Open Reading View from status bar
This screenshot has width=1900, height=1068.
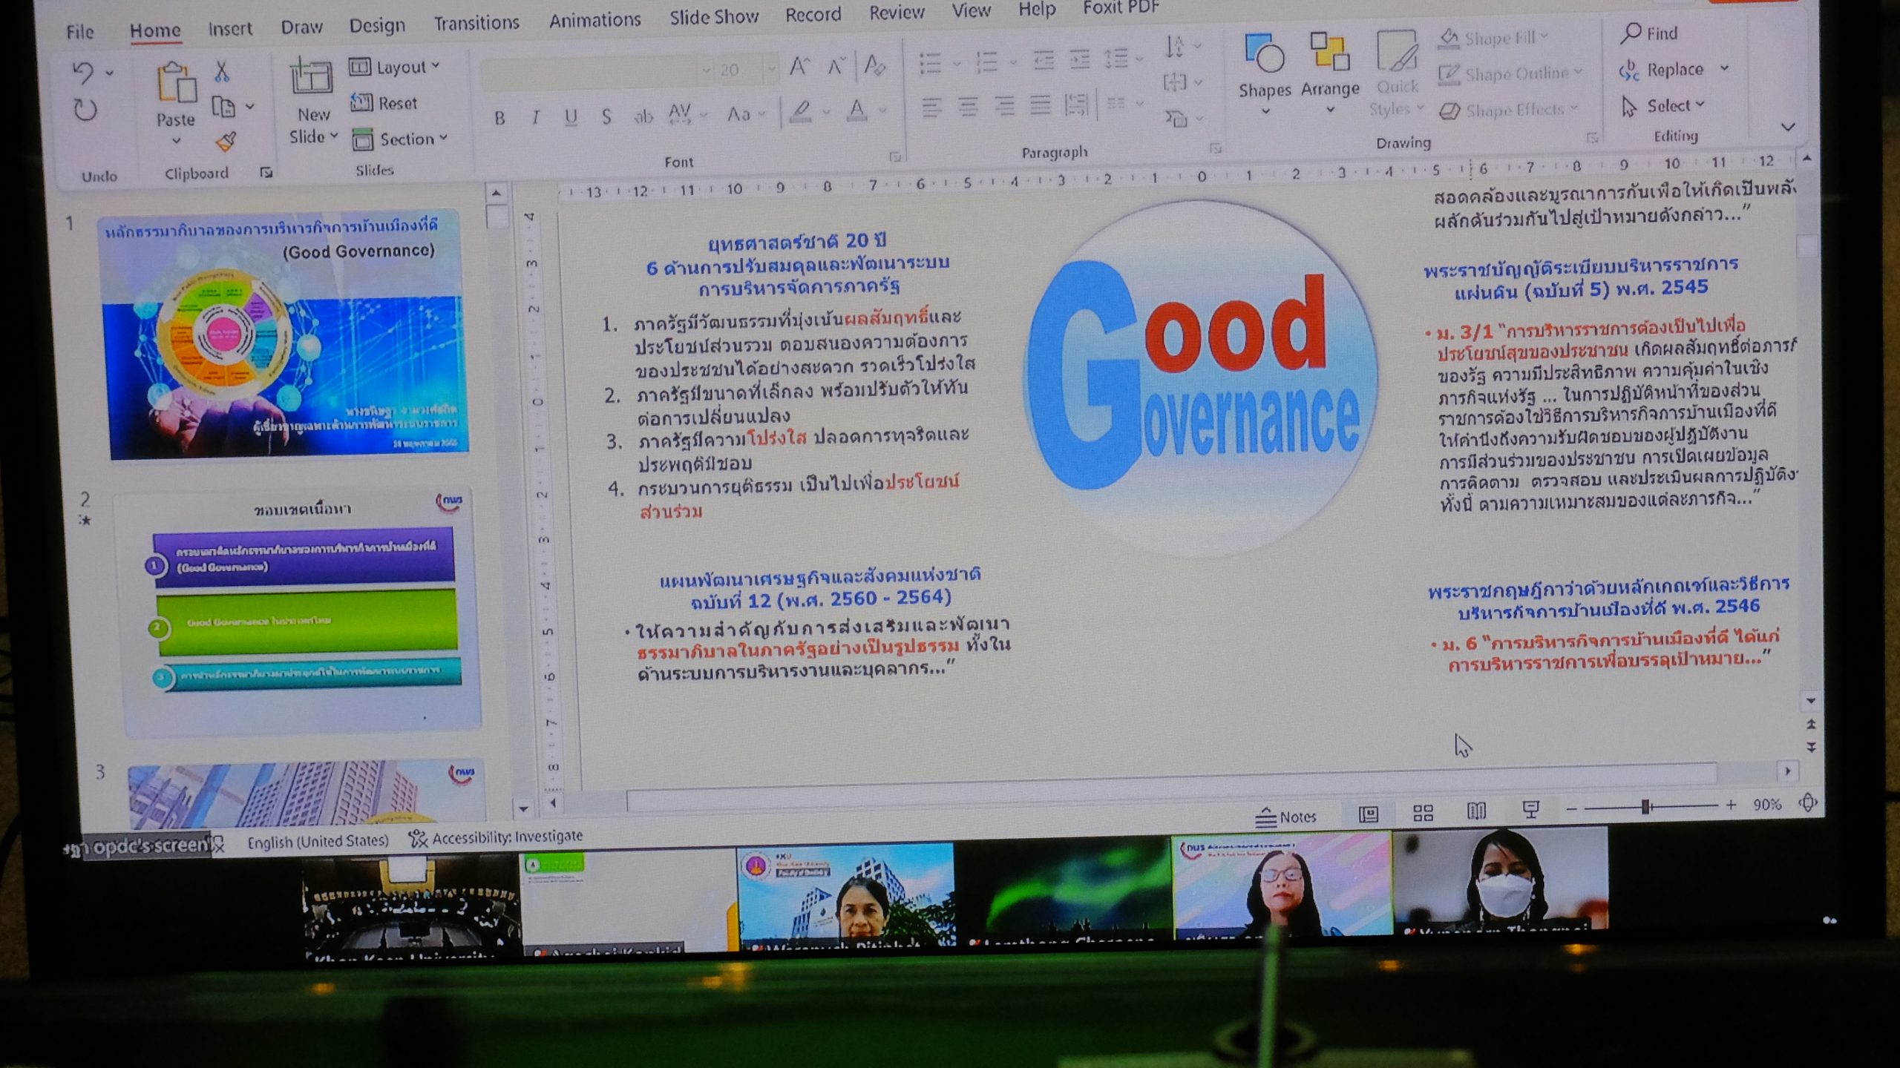click(1476, 811)
